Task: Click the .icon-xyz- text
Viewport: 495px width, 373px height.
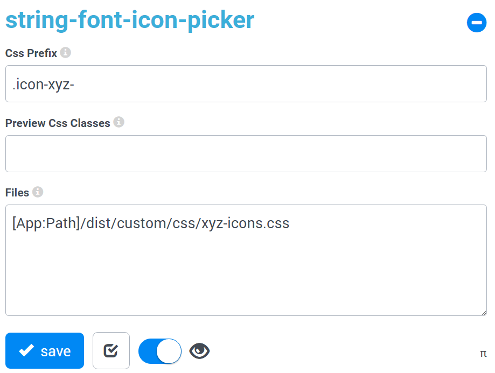Action: click(43, 85)
